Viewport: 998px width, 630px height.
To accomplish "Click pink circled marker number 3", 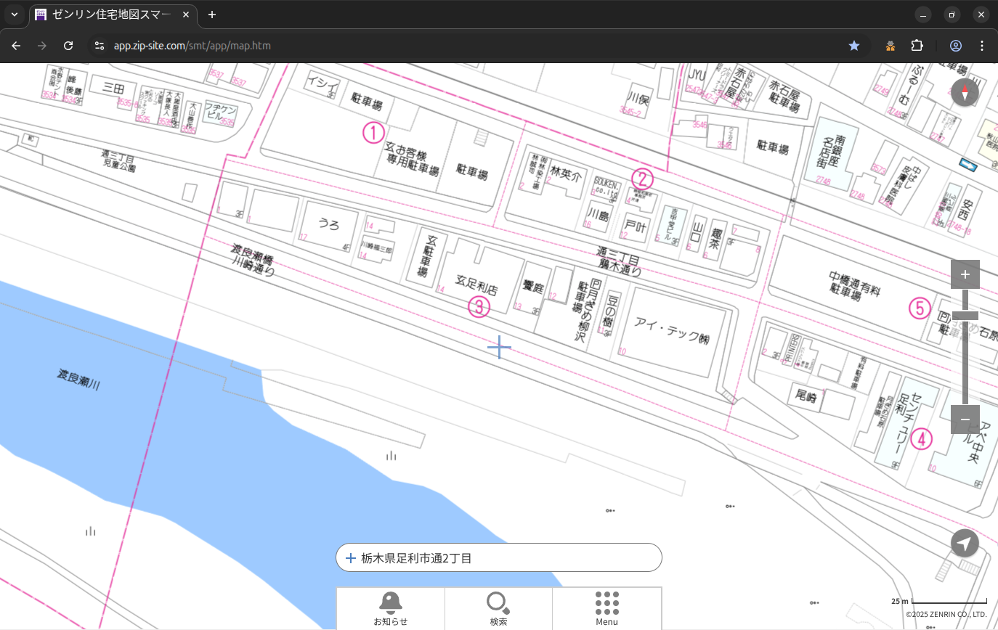I will click(x=479, y=307).
